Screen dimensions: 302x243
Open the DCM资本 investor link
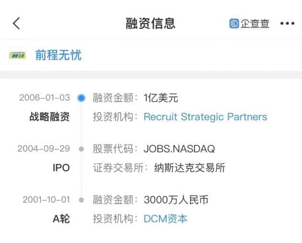pyautogui.click(x=165, y=219)
